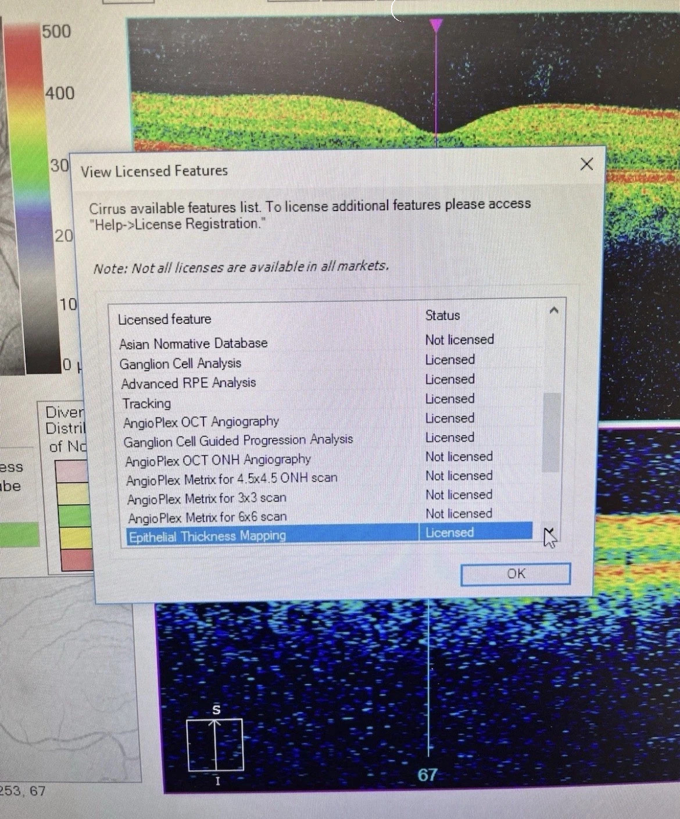This screenshot has width=680, height=819.
Task: Choose the Tracking feature row
Action: coord(146,403)
